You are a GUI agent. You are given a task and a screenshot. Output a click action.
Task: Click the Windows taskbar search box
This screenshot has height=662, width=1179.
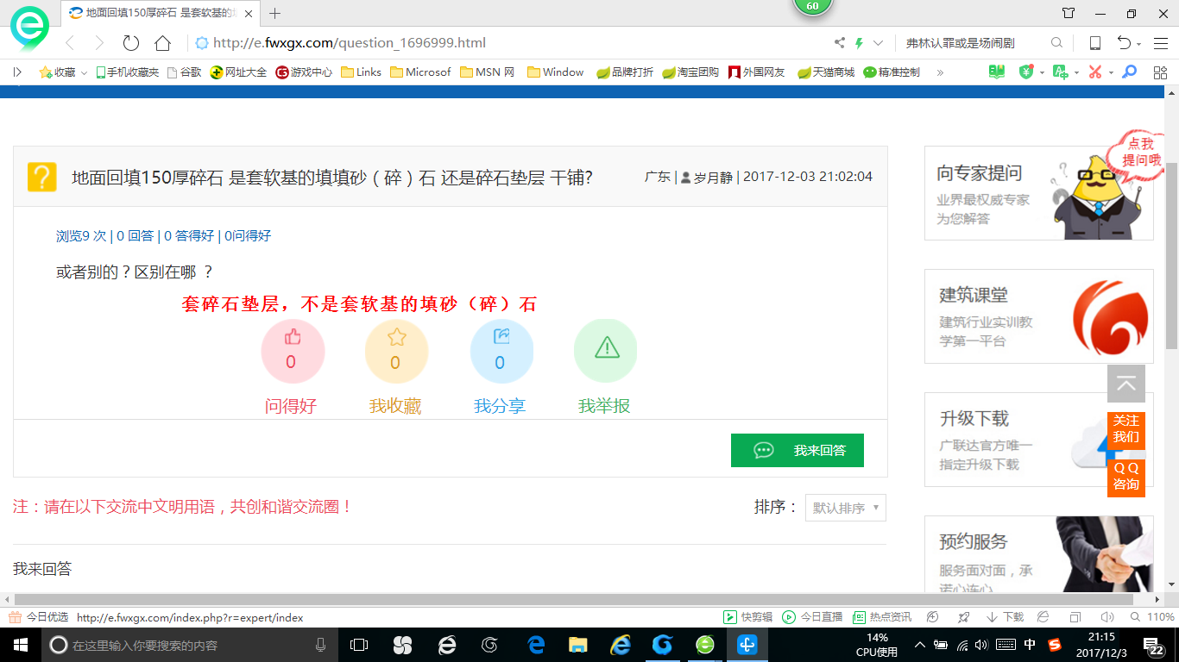pos(188,645)
